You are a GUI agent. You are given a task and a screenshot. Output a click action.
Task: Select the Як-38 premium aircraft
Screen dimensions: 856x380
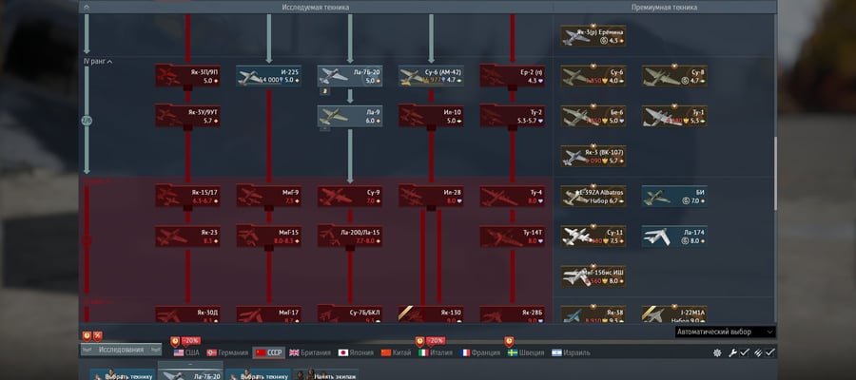[593, 314]
